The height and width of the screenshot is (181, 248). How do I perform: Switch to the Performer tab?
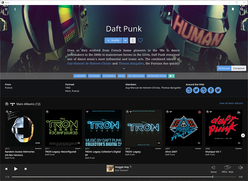click(224, 68)
